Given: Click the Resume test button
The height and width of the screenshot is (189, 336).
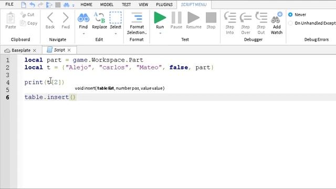Looking at the screenshot, I should point(194,17).
